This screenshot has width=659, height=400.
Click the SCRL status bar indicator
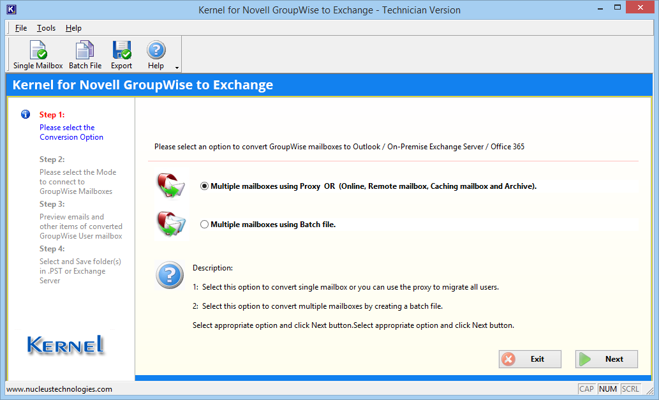630,389
